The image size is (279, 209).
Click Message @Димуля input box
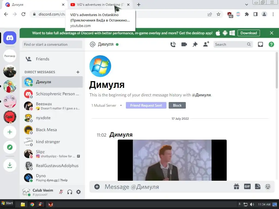click(x=167, y=187)
